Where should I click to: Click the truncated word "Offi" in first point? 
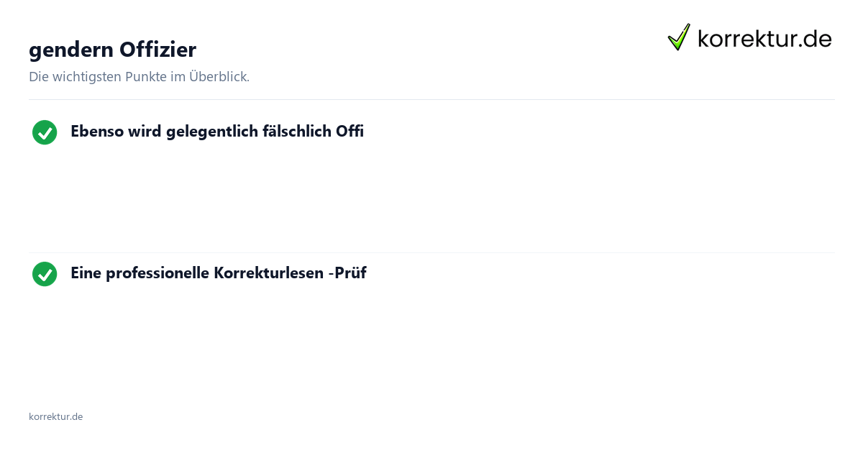point(350,132)
